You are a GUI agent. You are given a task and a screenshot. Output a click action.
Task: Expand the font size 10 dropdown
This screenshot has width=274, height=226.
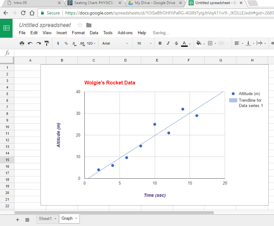click(x=144, y=43)
